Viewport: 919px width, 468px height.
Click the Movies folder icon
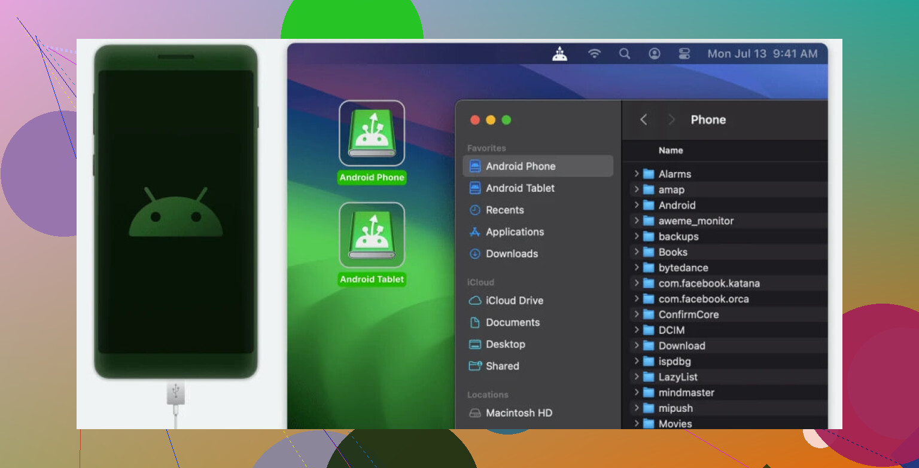649,424
